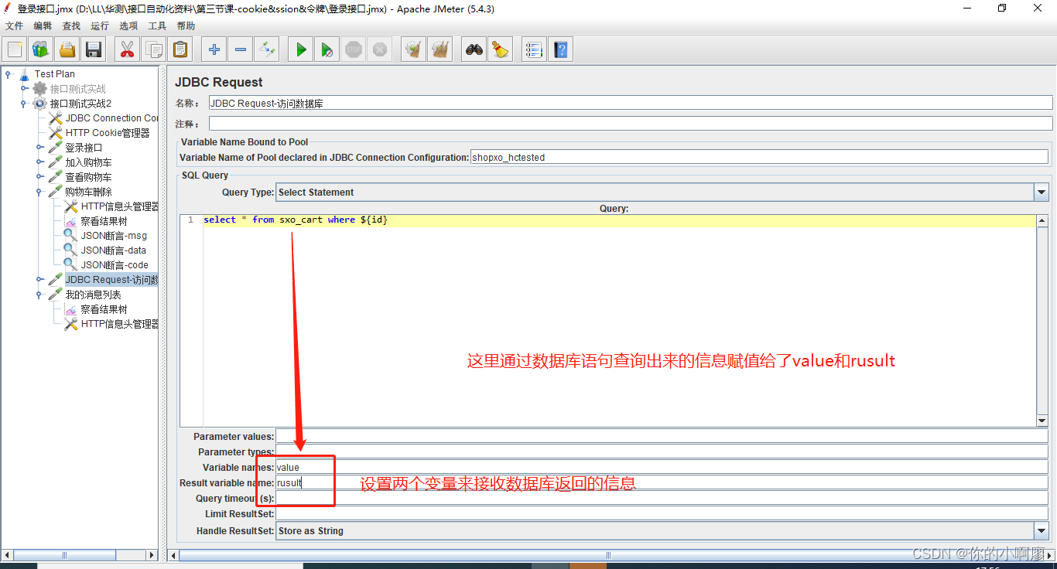
Task: Click the Expand All plus icon
Action: [214, 50]
